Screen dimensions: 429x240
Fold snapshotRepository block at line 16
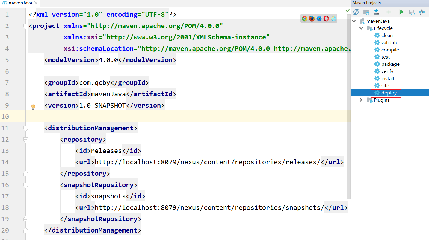pos(25,185)
